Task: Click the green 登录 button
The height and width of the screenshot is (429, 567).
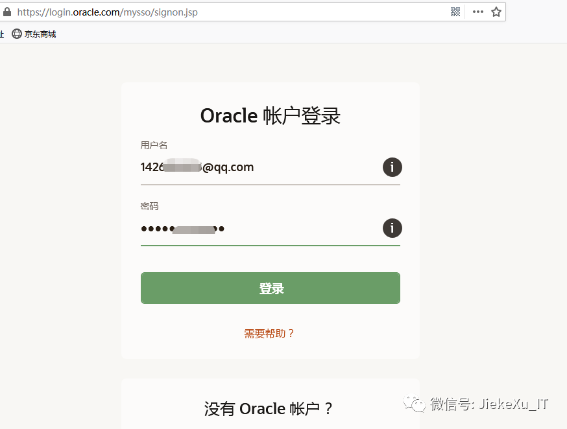Action: tap(271, 288)
